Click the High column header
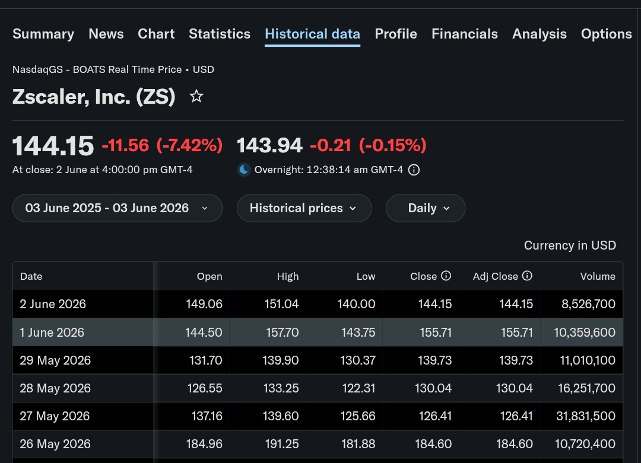 (x=288, y=276)
